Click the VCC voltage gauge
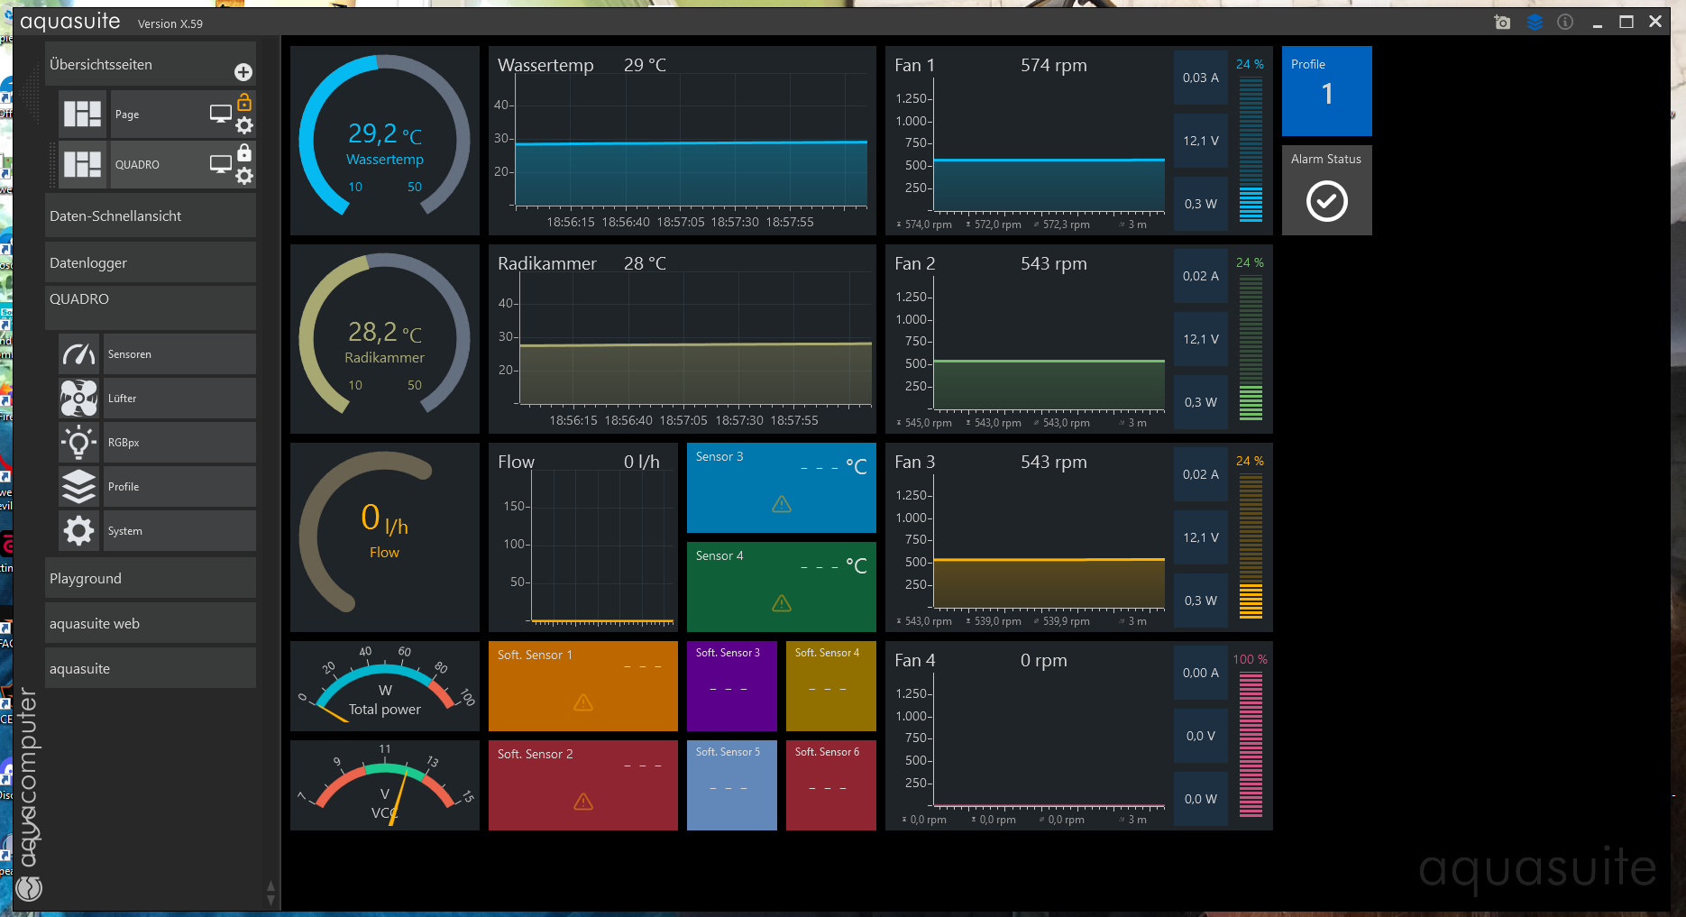Screen dimensions: 1686x917 [x=385, y=785]
